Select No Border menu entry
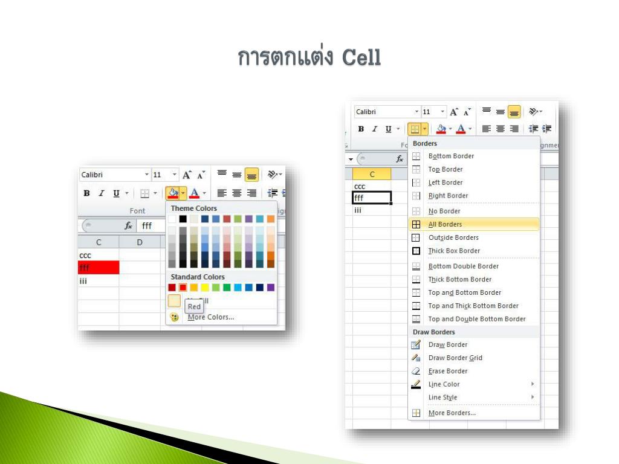619x464 pixels. click(474, 211)
